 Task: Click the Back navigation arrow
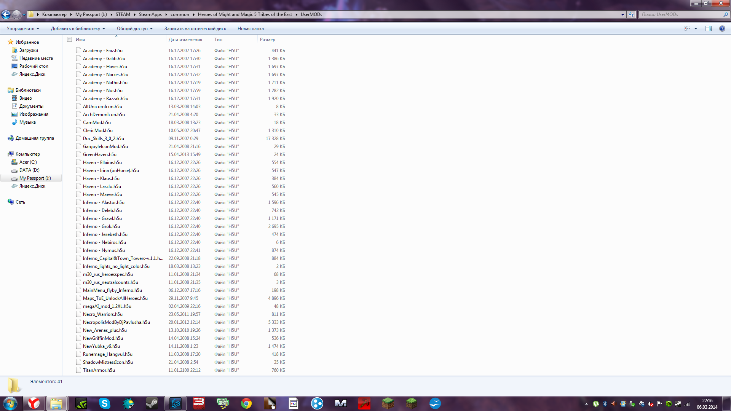(6, 14)
